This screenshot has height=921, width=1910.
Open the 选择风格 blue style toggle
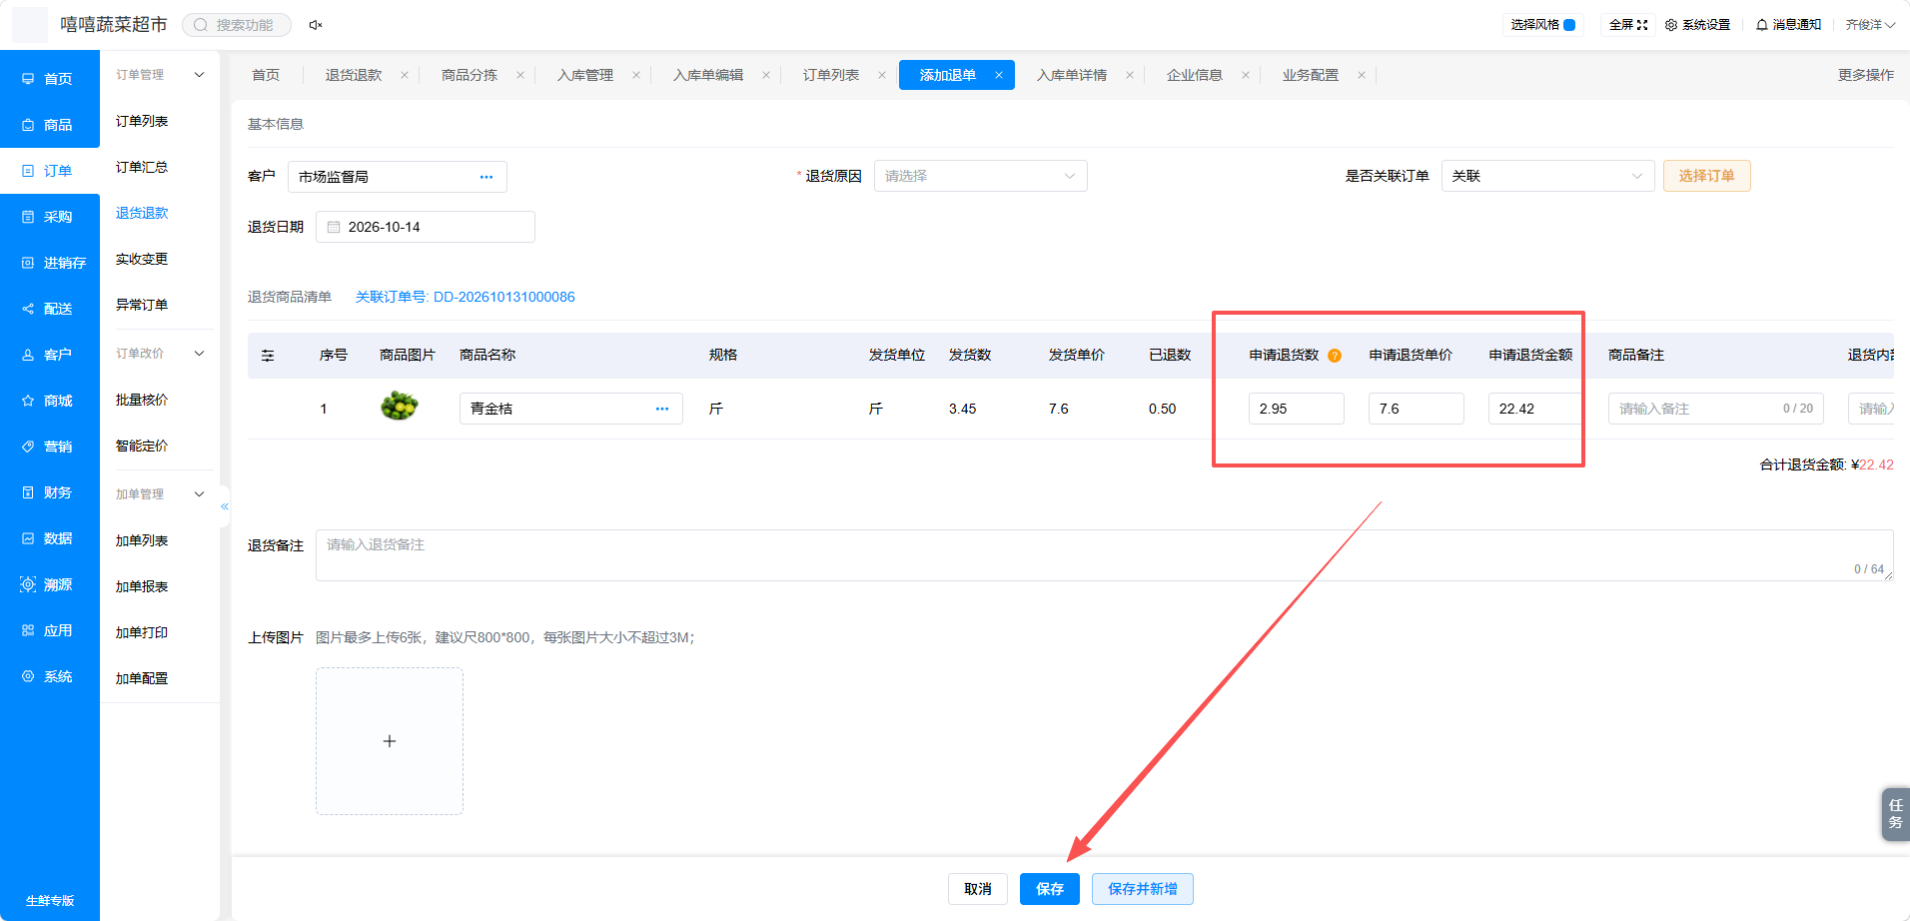1542,25
